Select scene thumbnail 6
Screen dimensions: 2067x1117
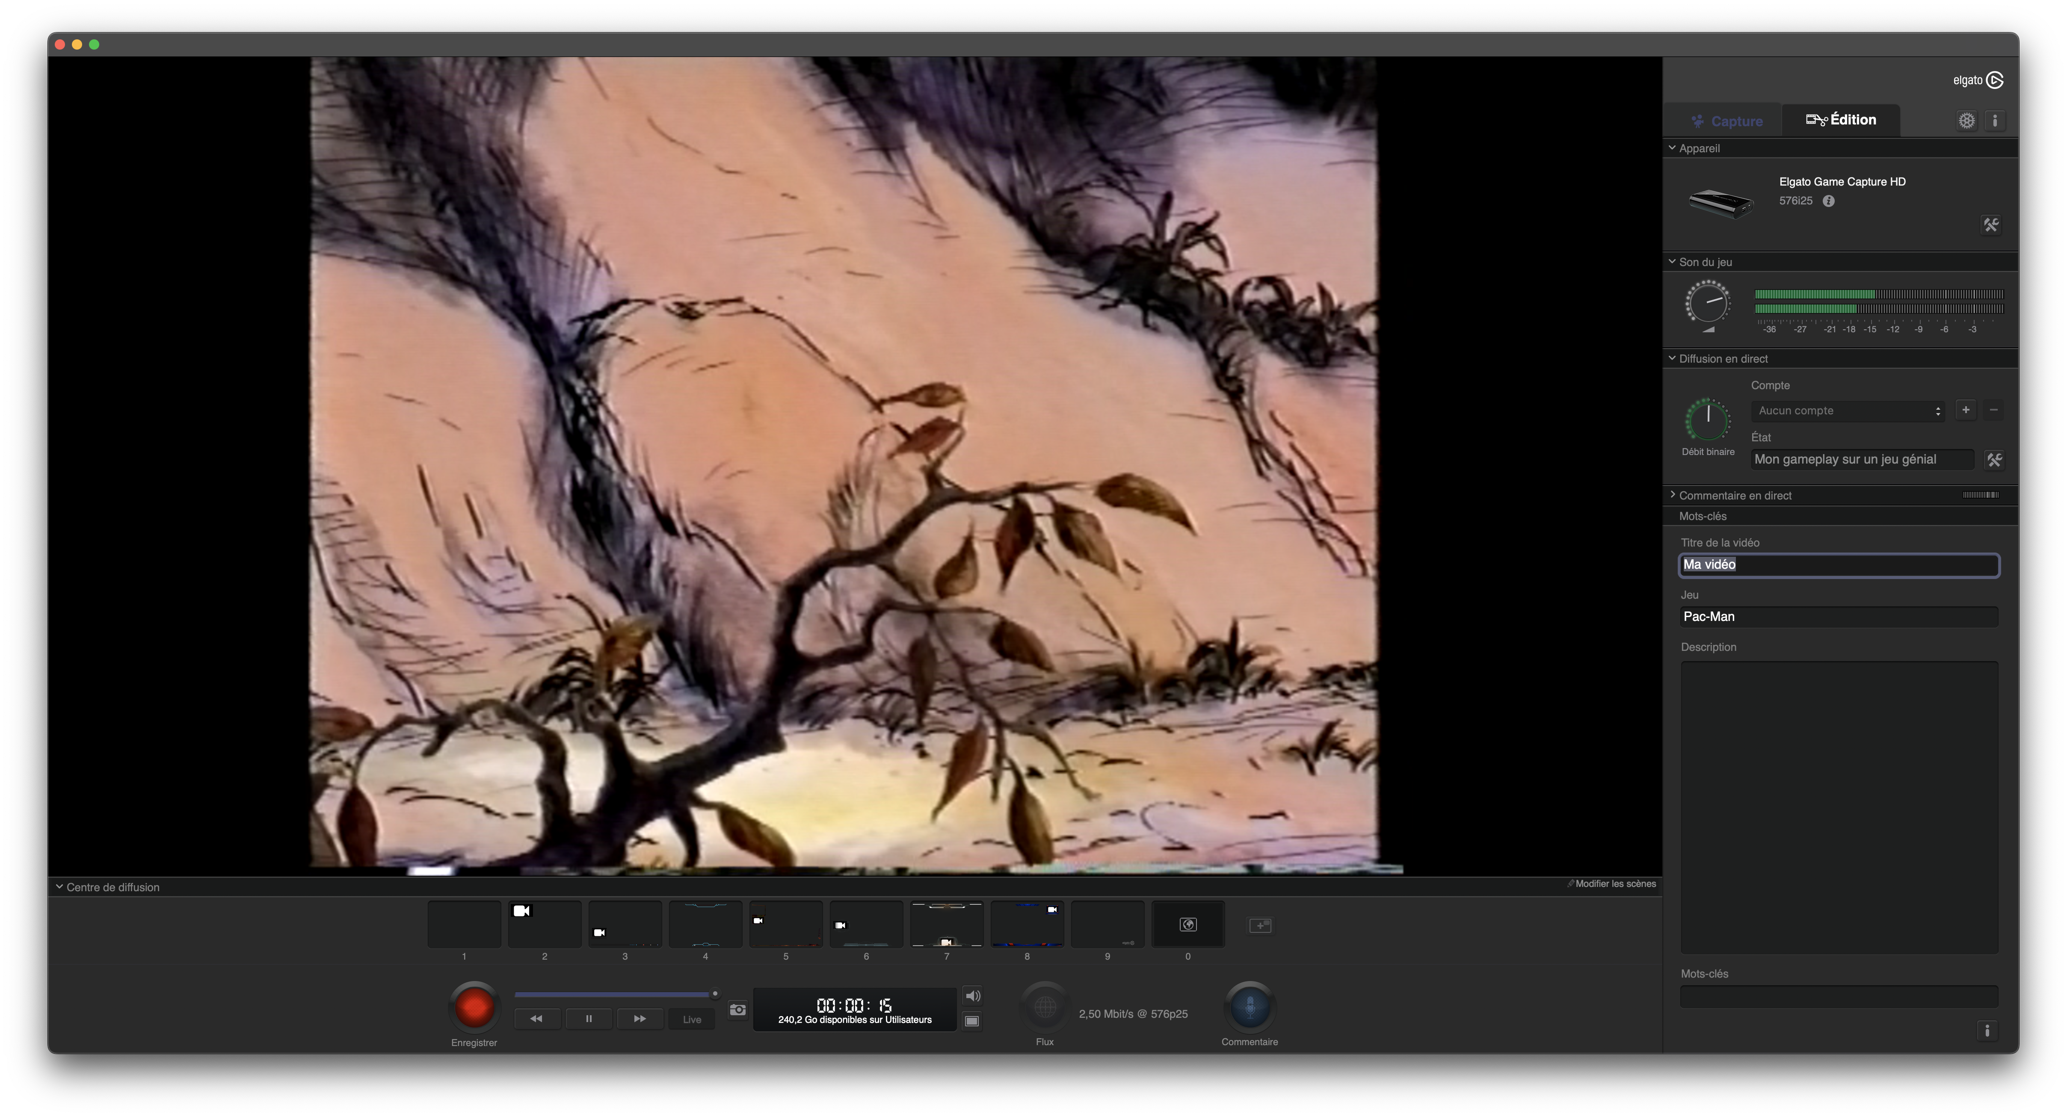point(867,925)
